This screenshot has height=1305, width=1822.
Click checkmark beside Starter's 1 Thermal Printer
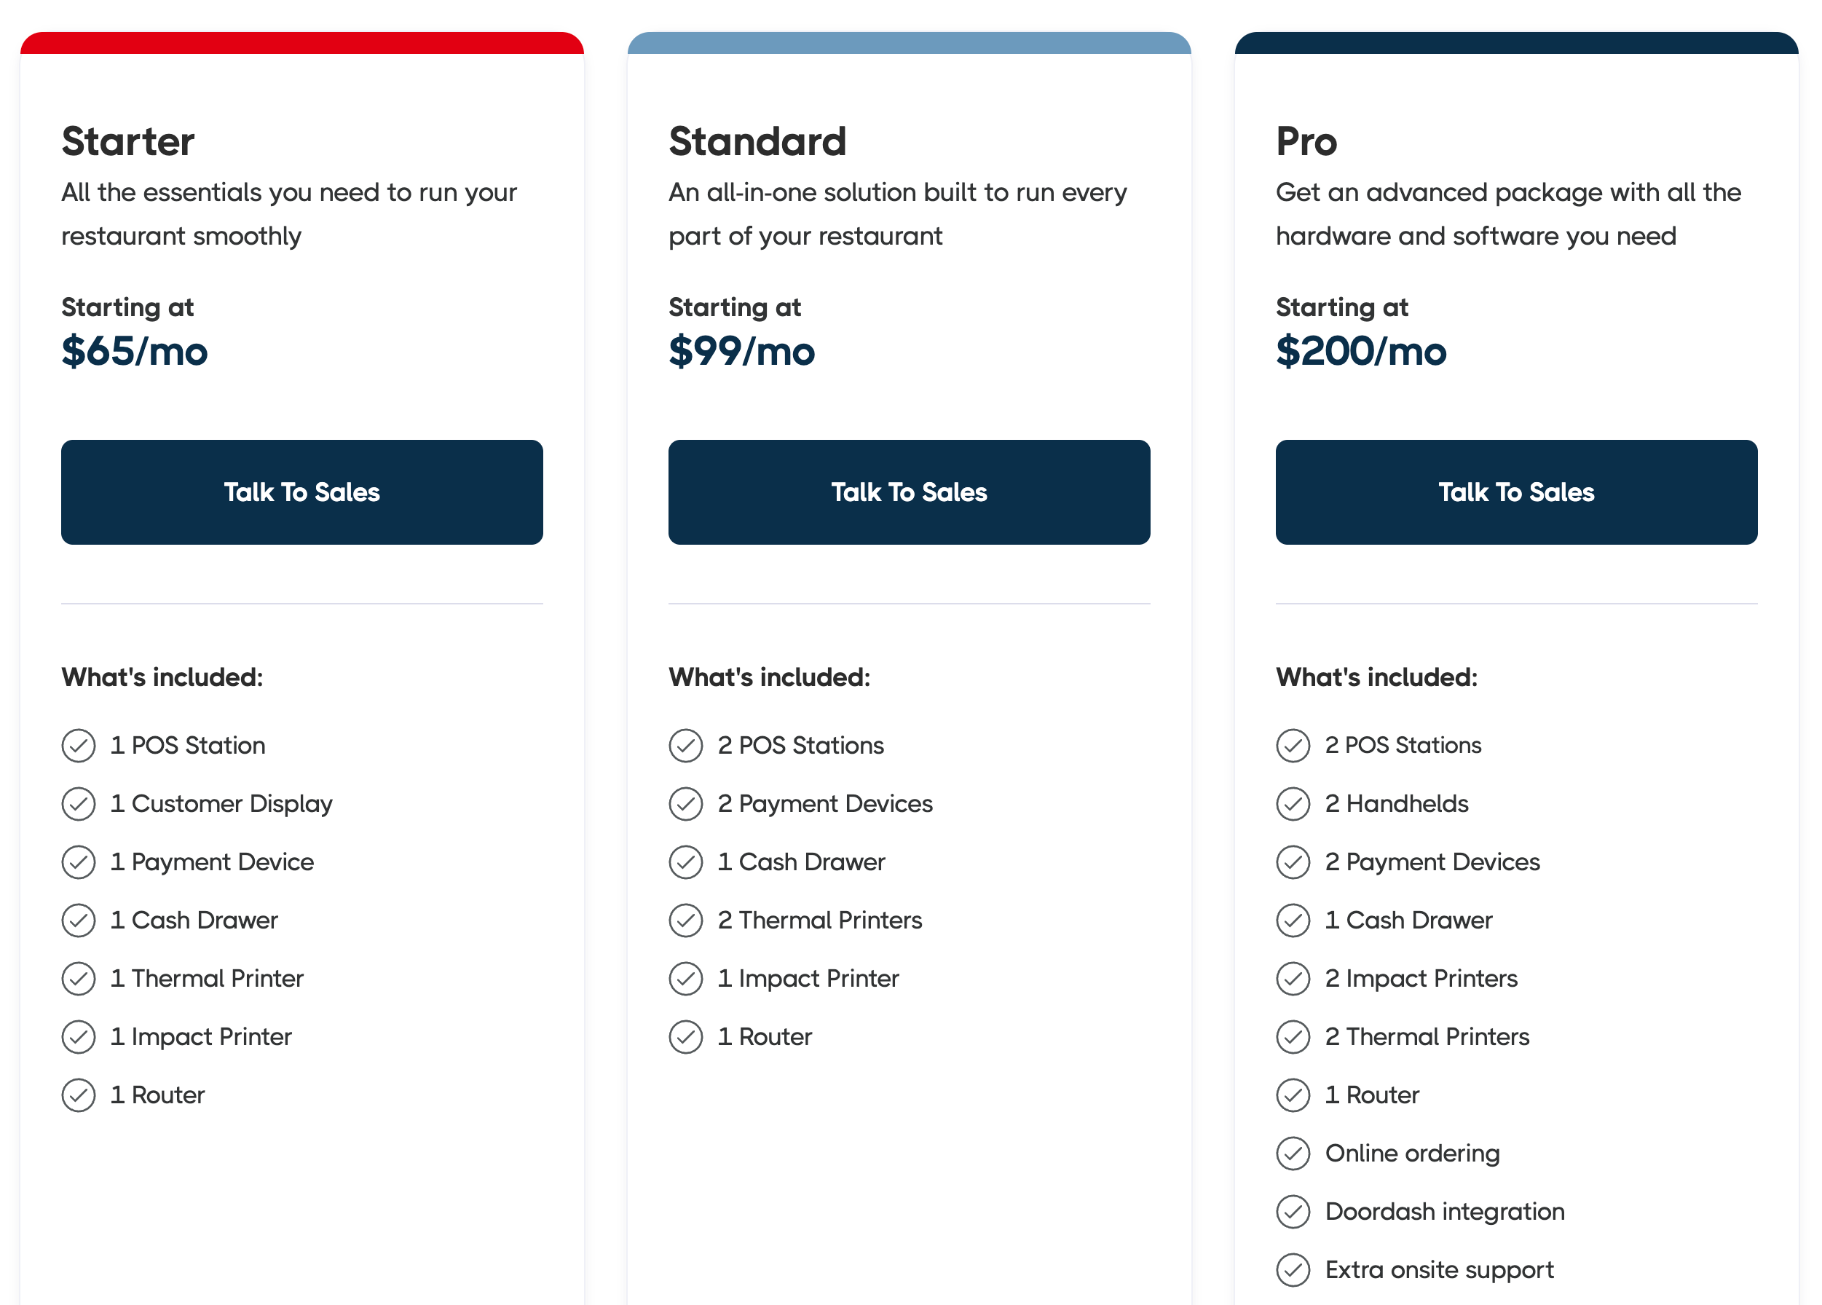pos(79,978)
